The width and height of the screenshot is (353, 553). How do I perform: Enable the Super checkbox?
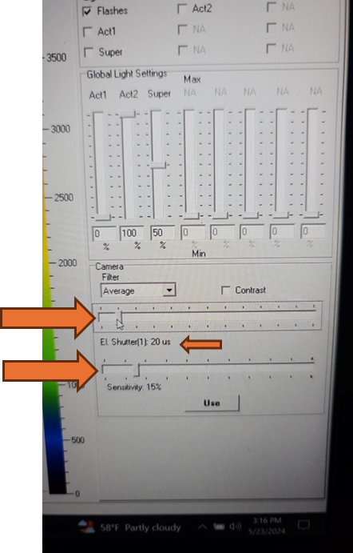[x=89, y=53]
